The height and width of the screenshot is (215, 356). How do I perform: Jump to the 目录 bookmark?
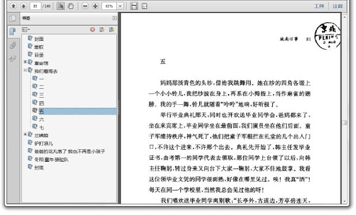[39, 55]
